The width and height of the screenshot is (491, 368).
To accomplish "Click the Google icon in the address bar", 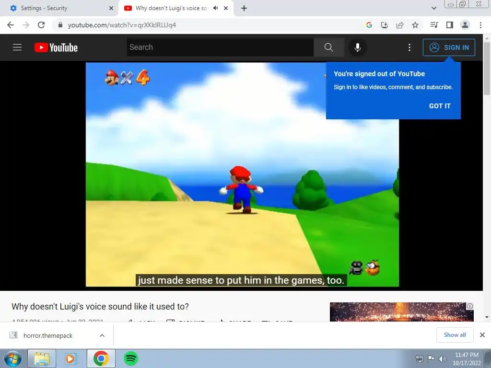I will point(369,25).
